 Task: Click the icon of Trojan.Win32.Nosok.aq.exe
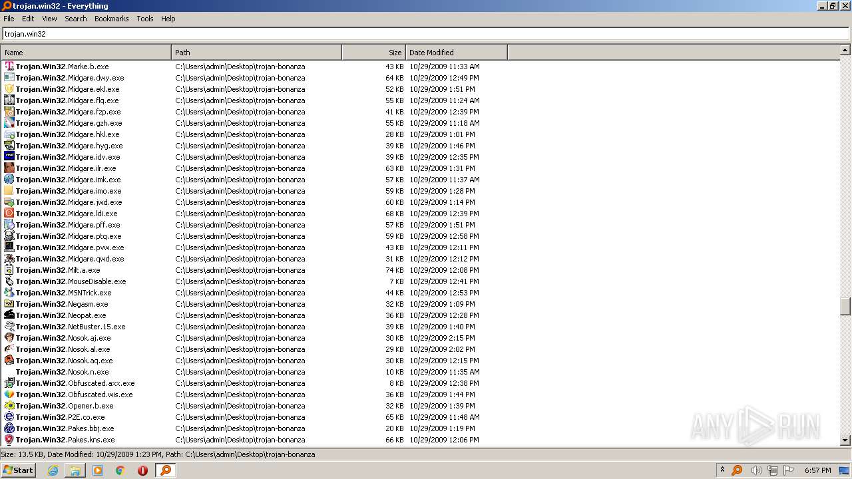click(9, 361)
